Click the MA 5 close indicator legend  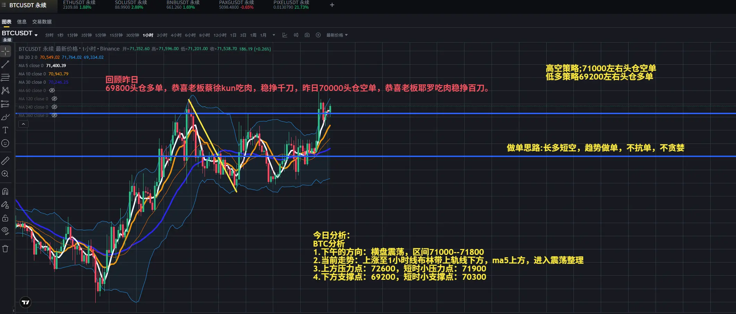31,66
